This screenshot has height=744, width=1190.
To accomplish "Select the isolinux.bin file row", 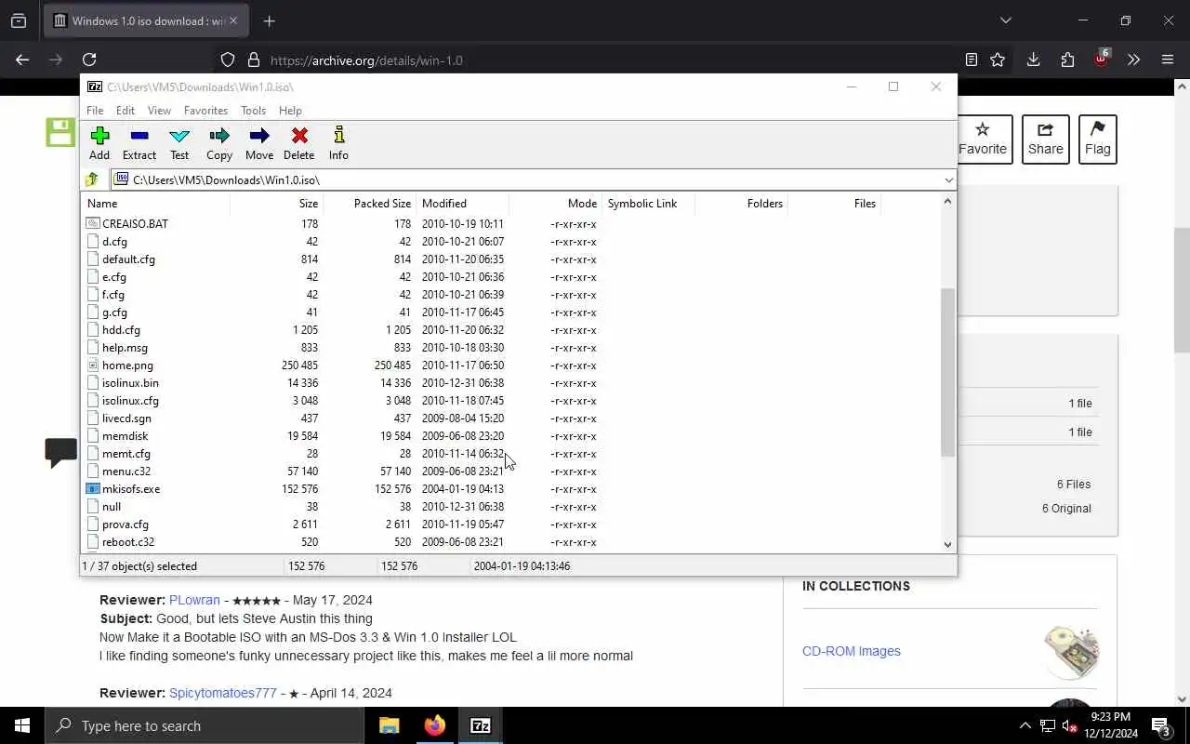I will click(x=511, y=383).
